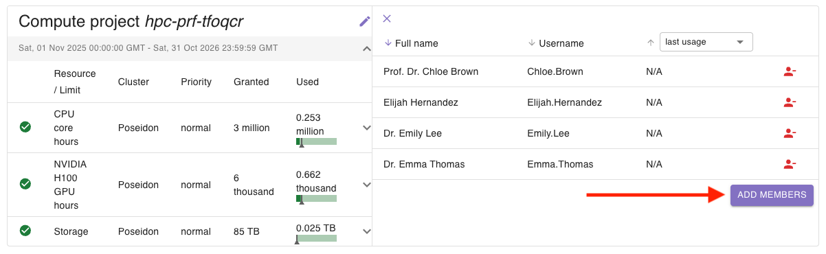
Task: Click CPU core hours usage bar
Action: tap(316, 141)
